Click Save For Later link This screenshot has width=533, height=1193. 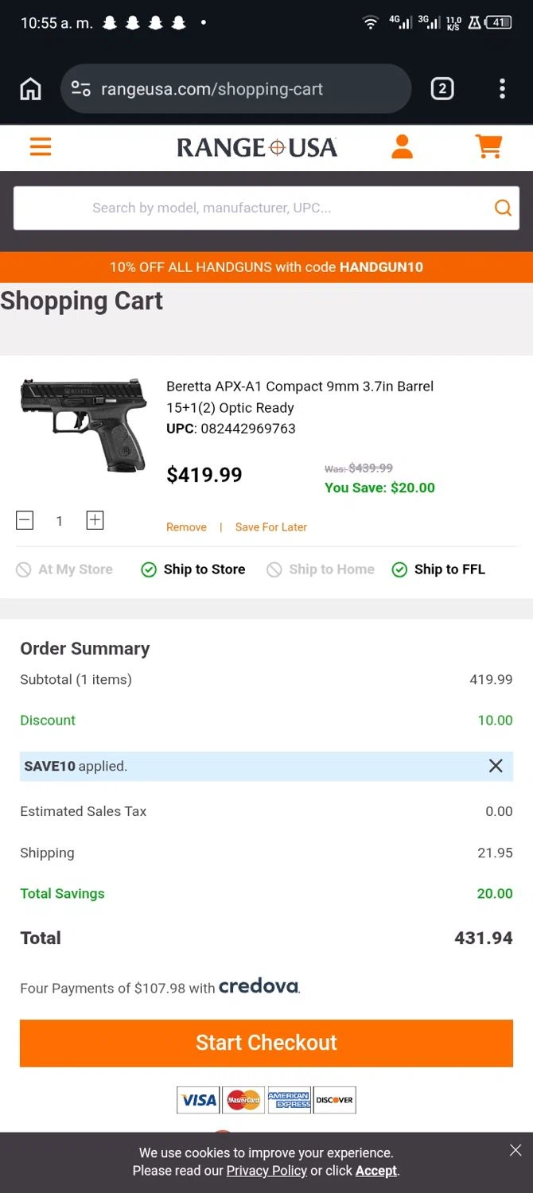pyautogui.click(x=270, y=527)
